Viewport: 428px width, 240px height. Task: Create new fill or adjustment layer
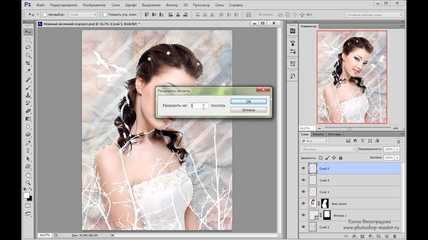370,237
